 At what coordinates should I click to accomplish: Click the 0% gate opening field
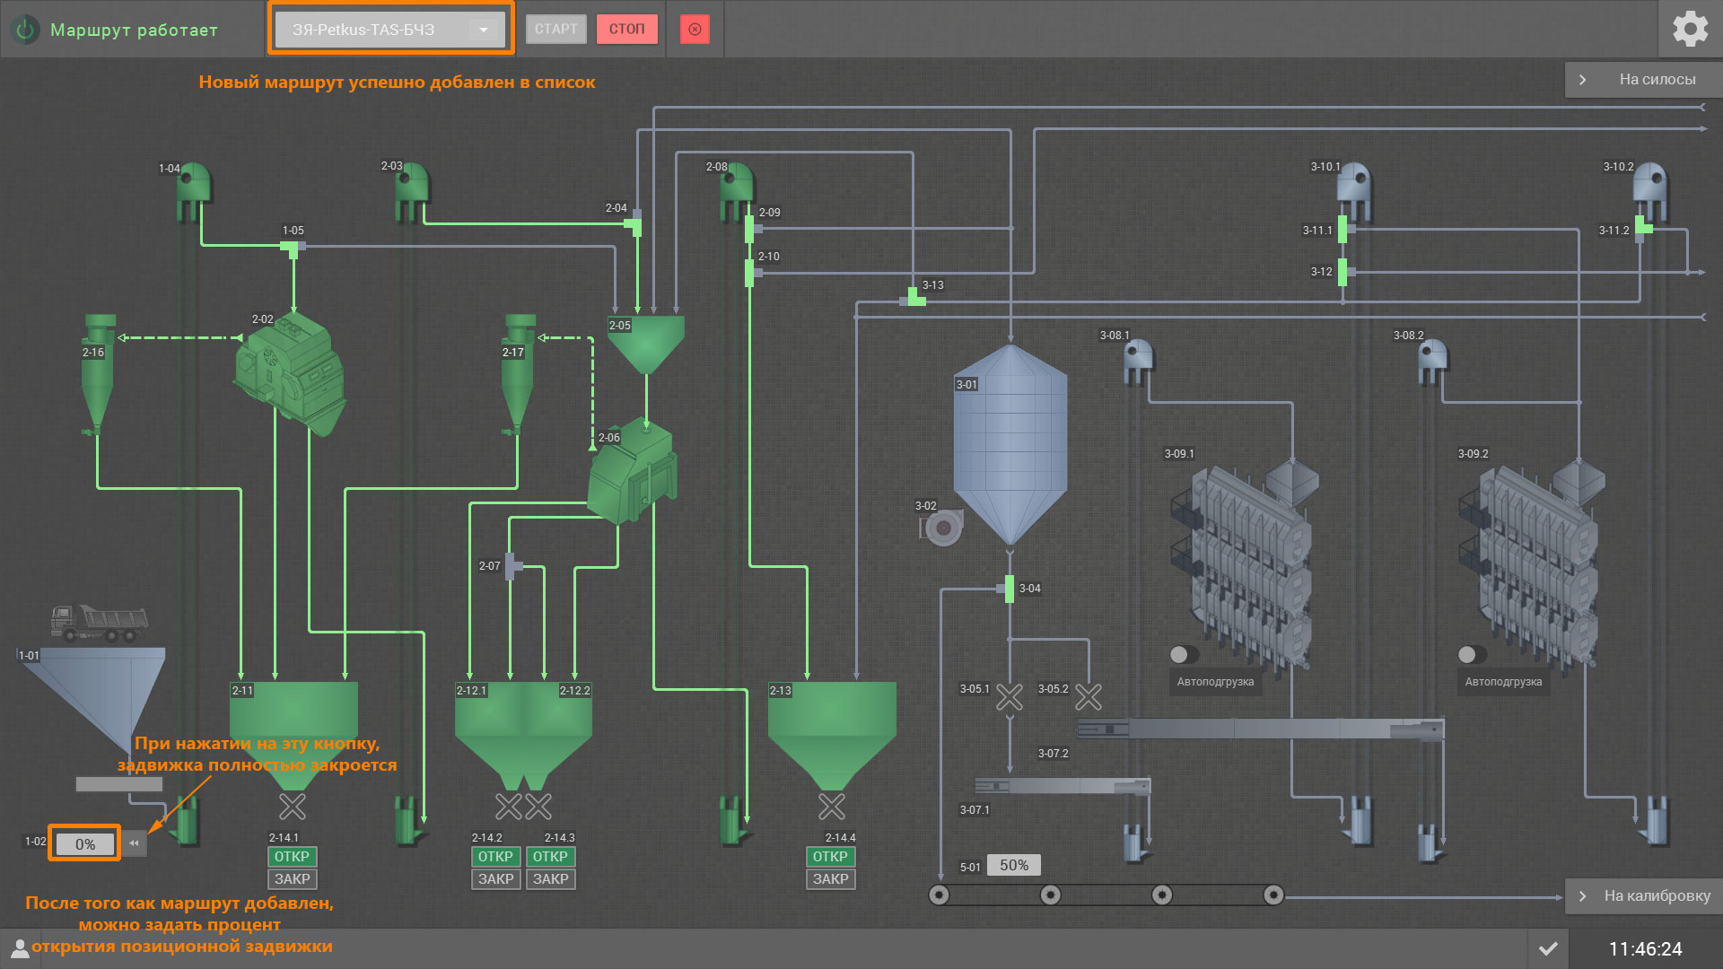(x=84, y=844)
